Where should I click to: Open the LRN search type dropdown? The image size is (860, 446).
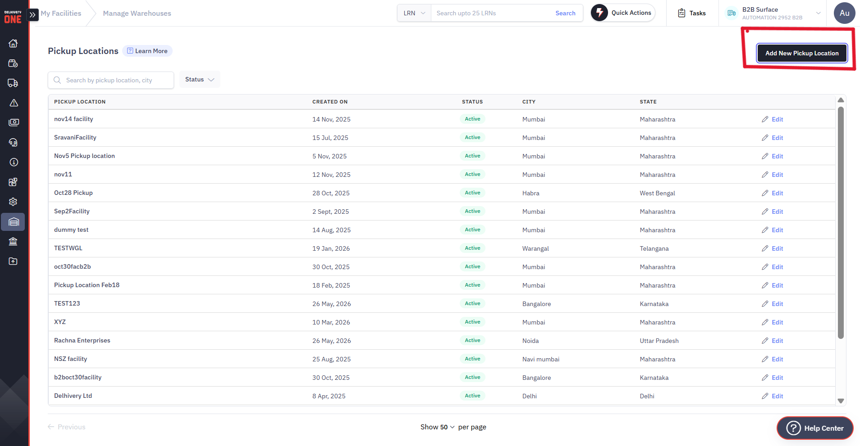tap(414, 13)
